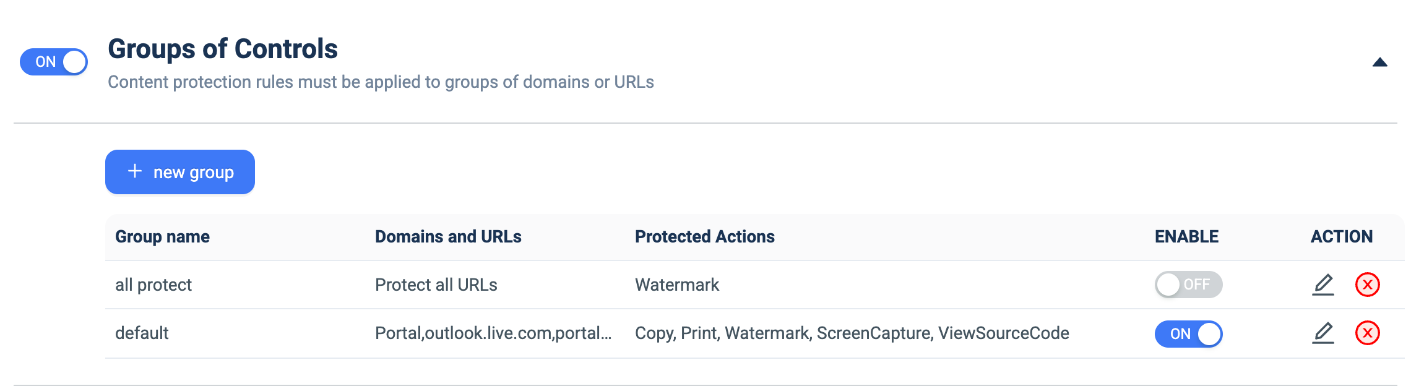Click the ENABLE column header

pos(1186,236)
